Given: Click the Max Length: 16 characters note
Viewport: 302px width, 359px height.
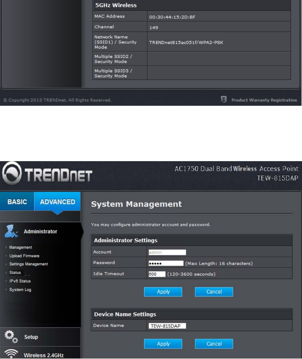Looking at the screenshot, I should click(x=219, y=263).
